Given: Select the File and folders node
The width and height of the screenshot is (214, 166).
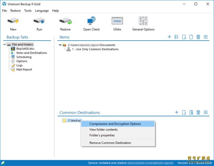Looking at the screenshot, I should coord(22,45).
